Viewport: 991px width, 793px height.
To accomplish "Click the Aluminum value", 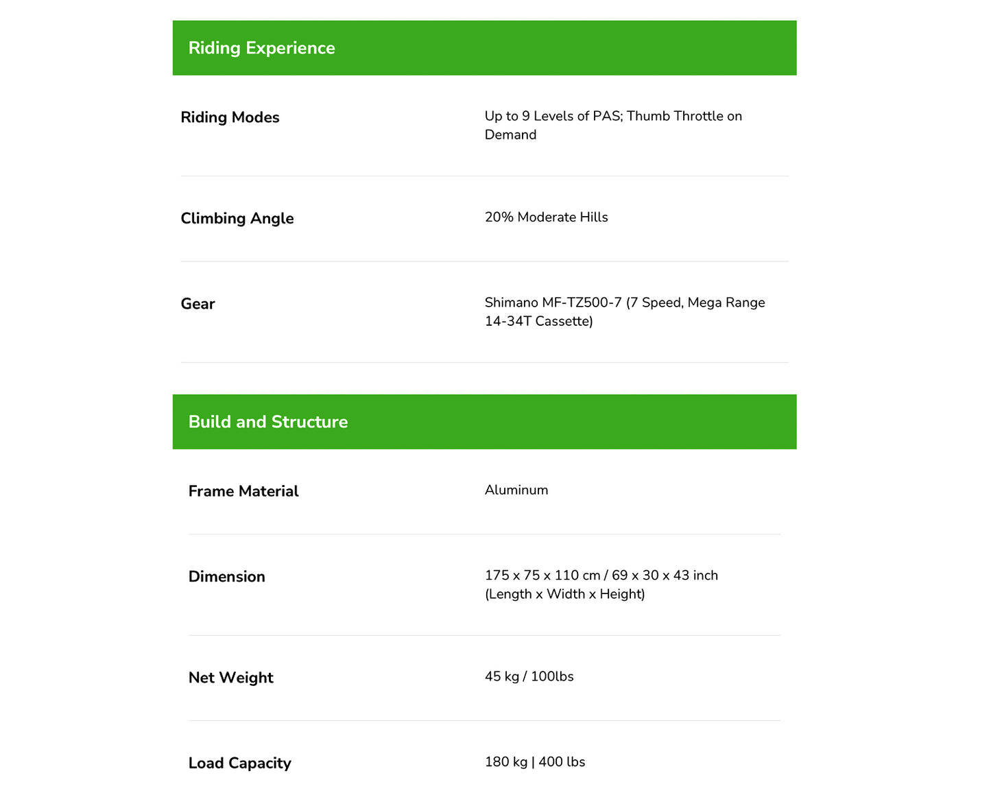I will point(516,490).
